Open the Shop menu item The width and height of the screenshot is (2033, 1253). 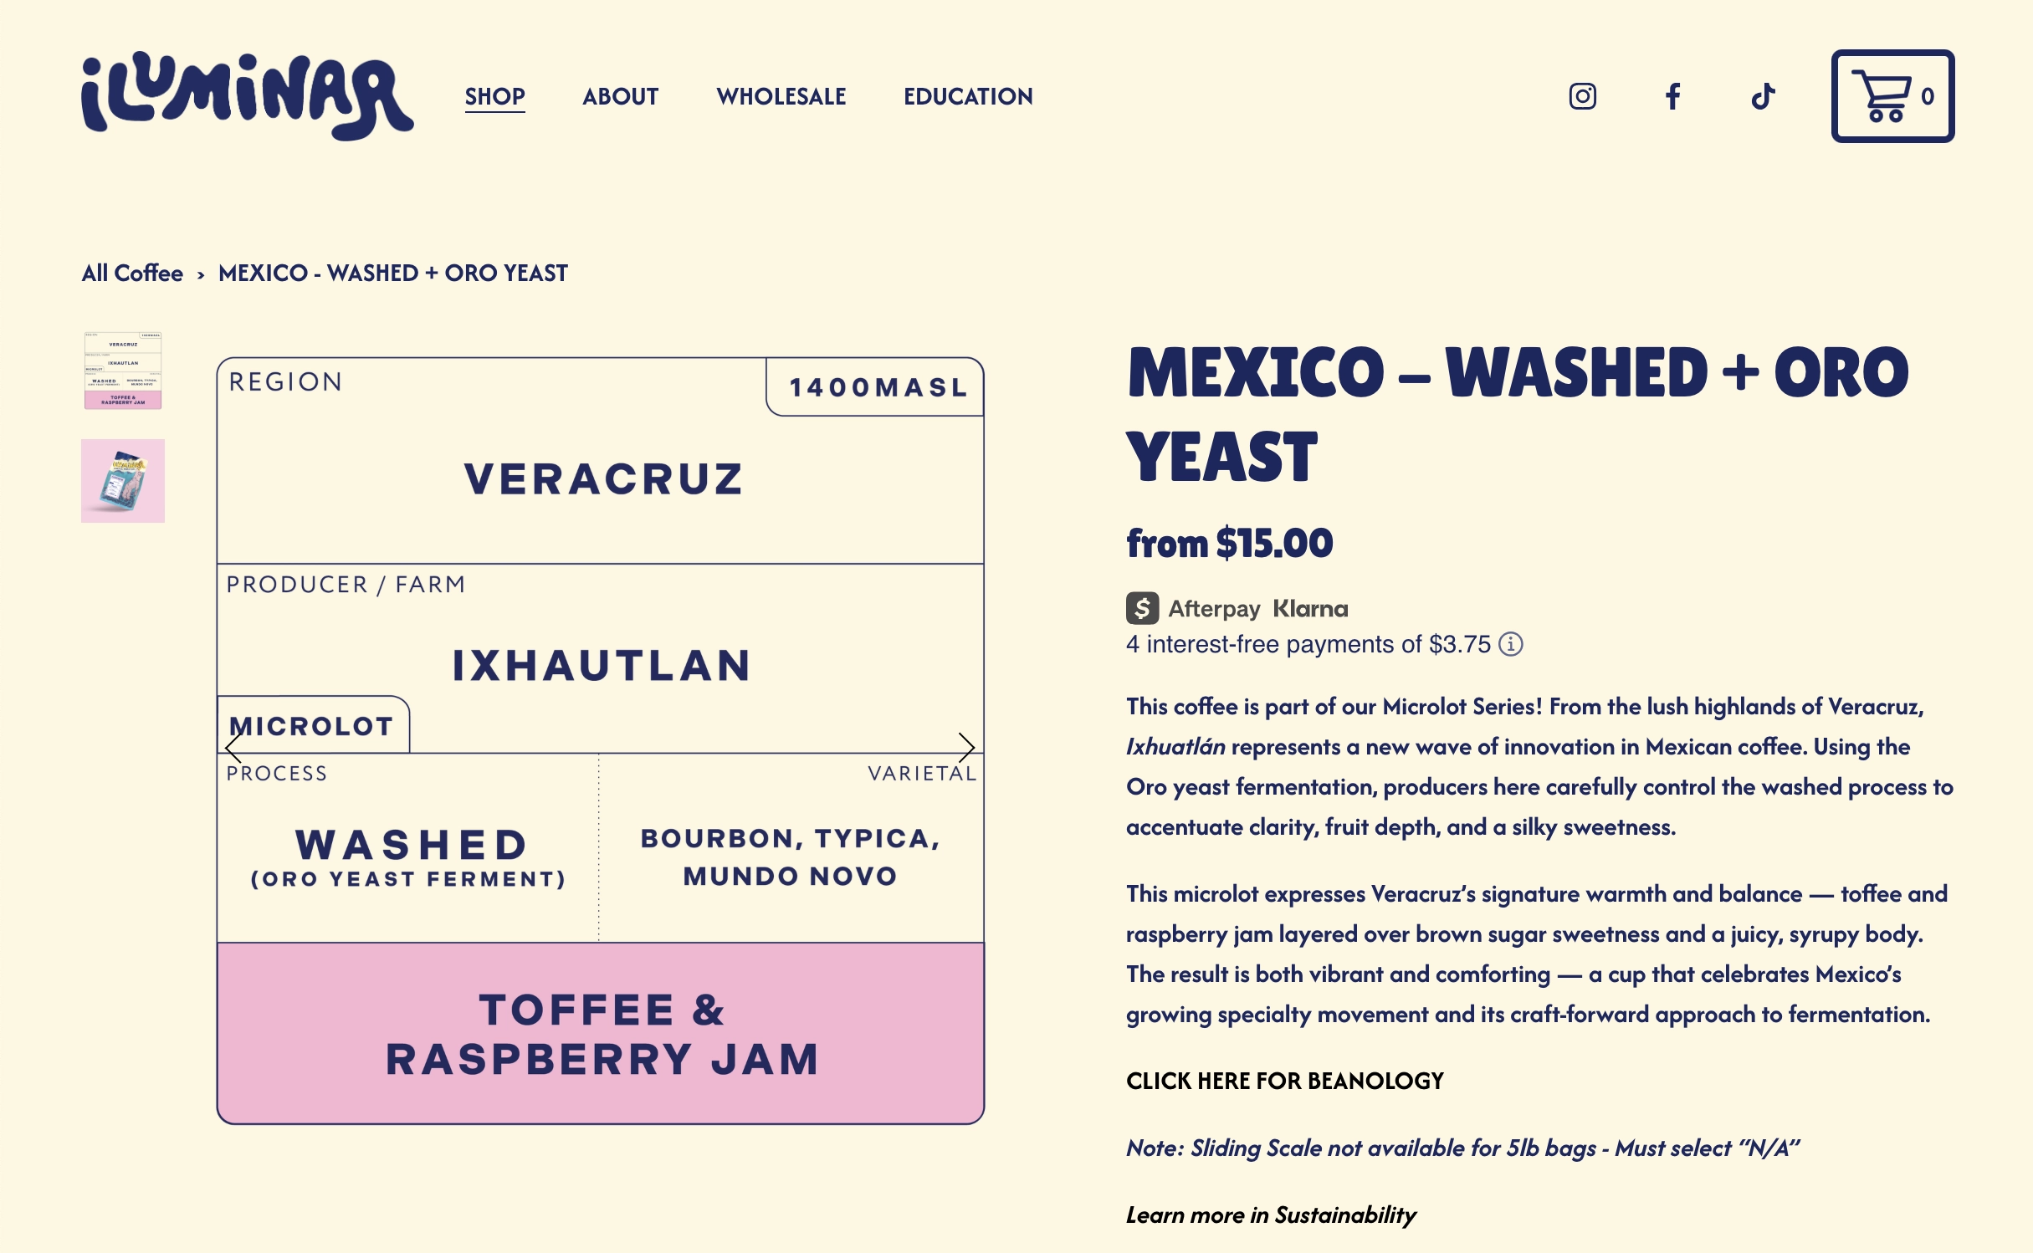(x=494, y=96)
